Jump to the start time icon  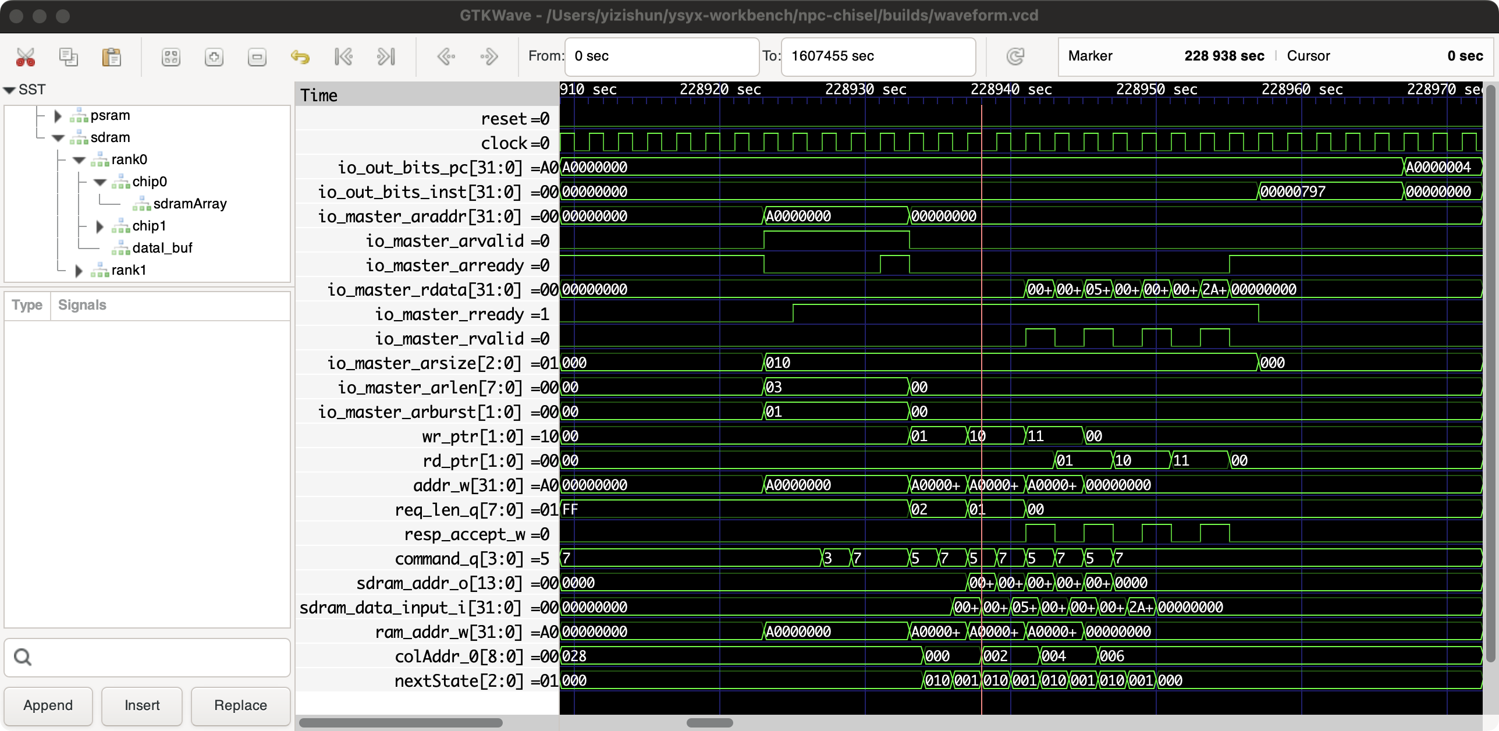click(343, 56)
